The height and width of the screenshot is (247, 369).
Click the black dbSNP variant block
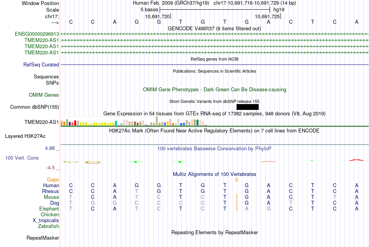pos(247,107)
